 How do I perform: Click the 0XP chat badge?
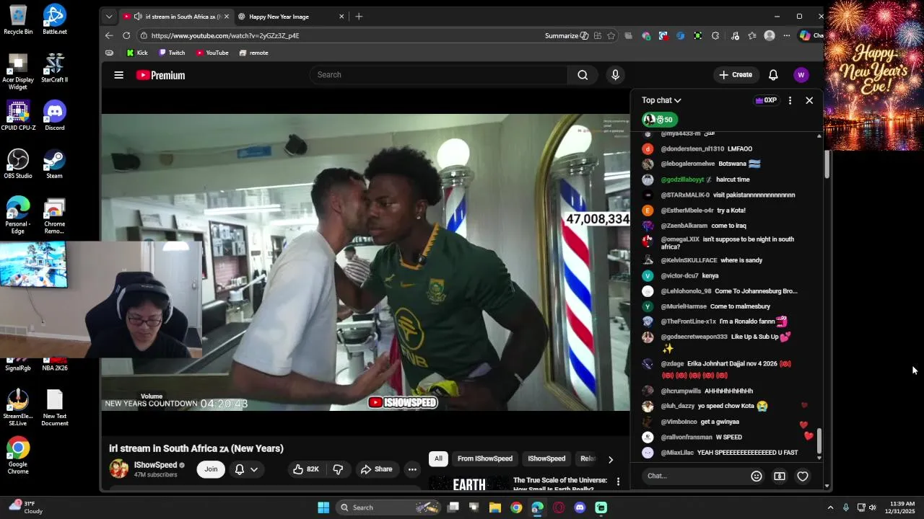tap(766, 100)
